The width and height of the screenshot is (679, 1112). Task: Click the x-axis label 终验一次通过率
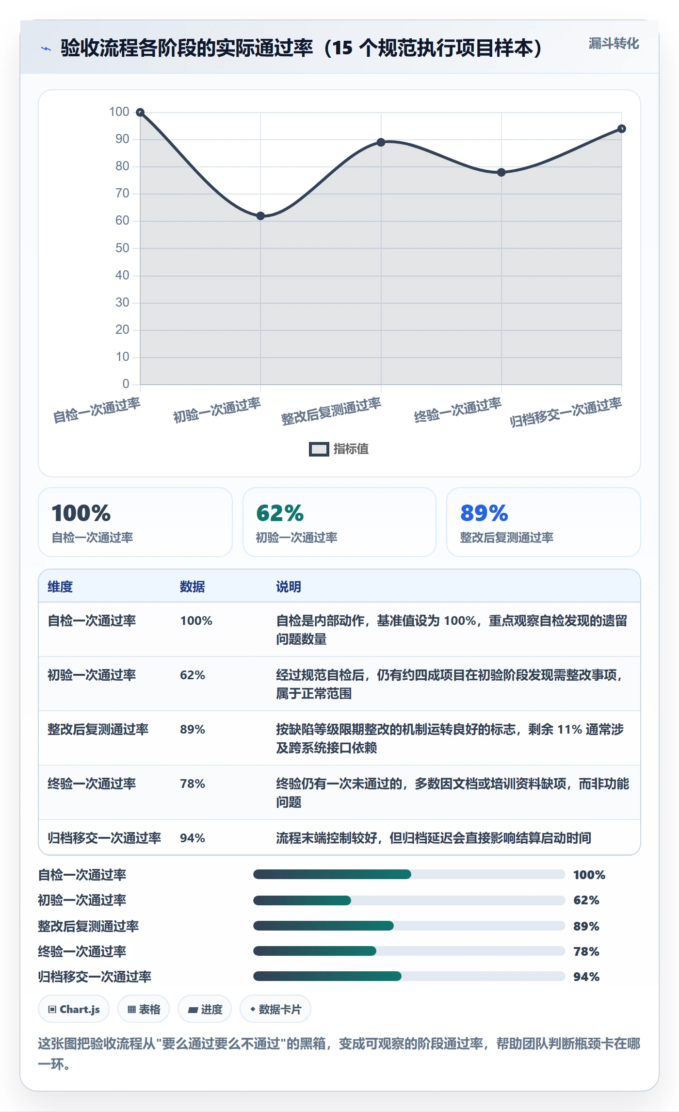[457, 410]
